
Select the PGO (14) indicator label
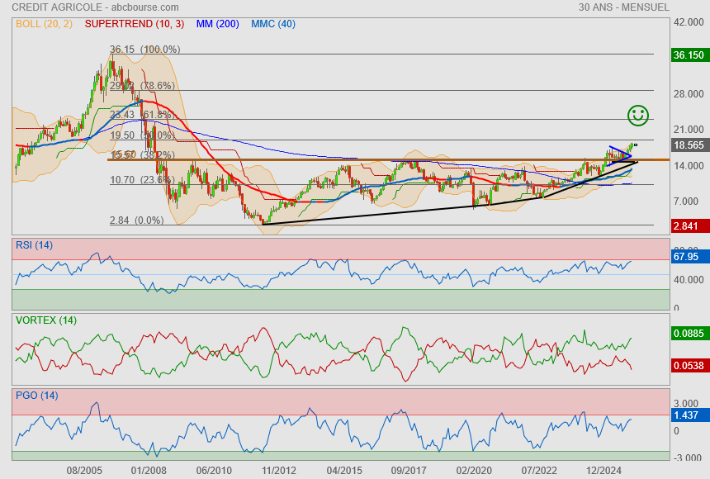pos(36,396)
